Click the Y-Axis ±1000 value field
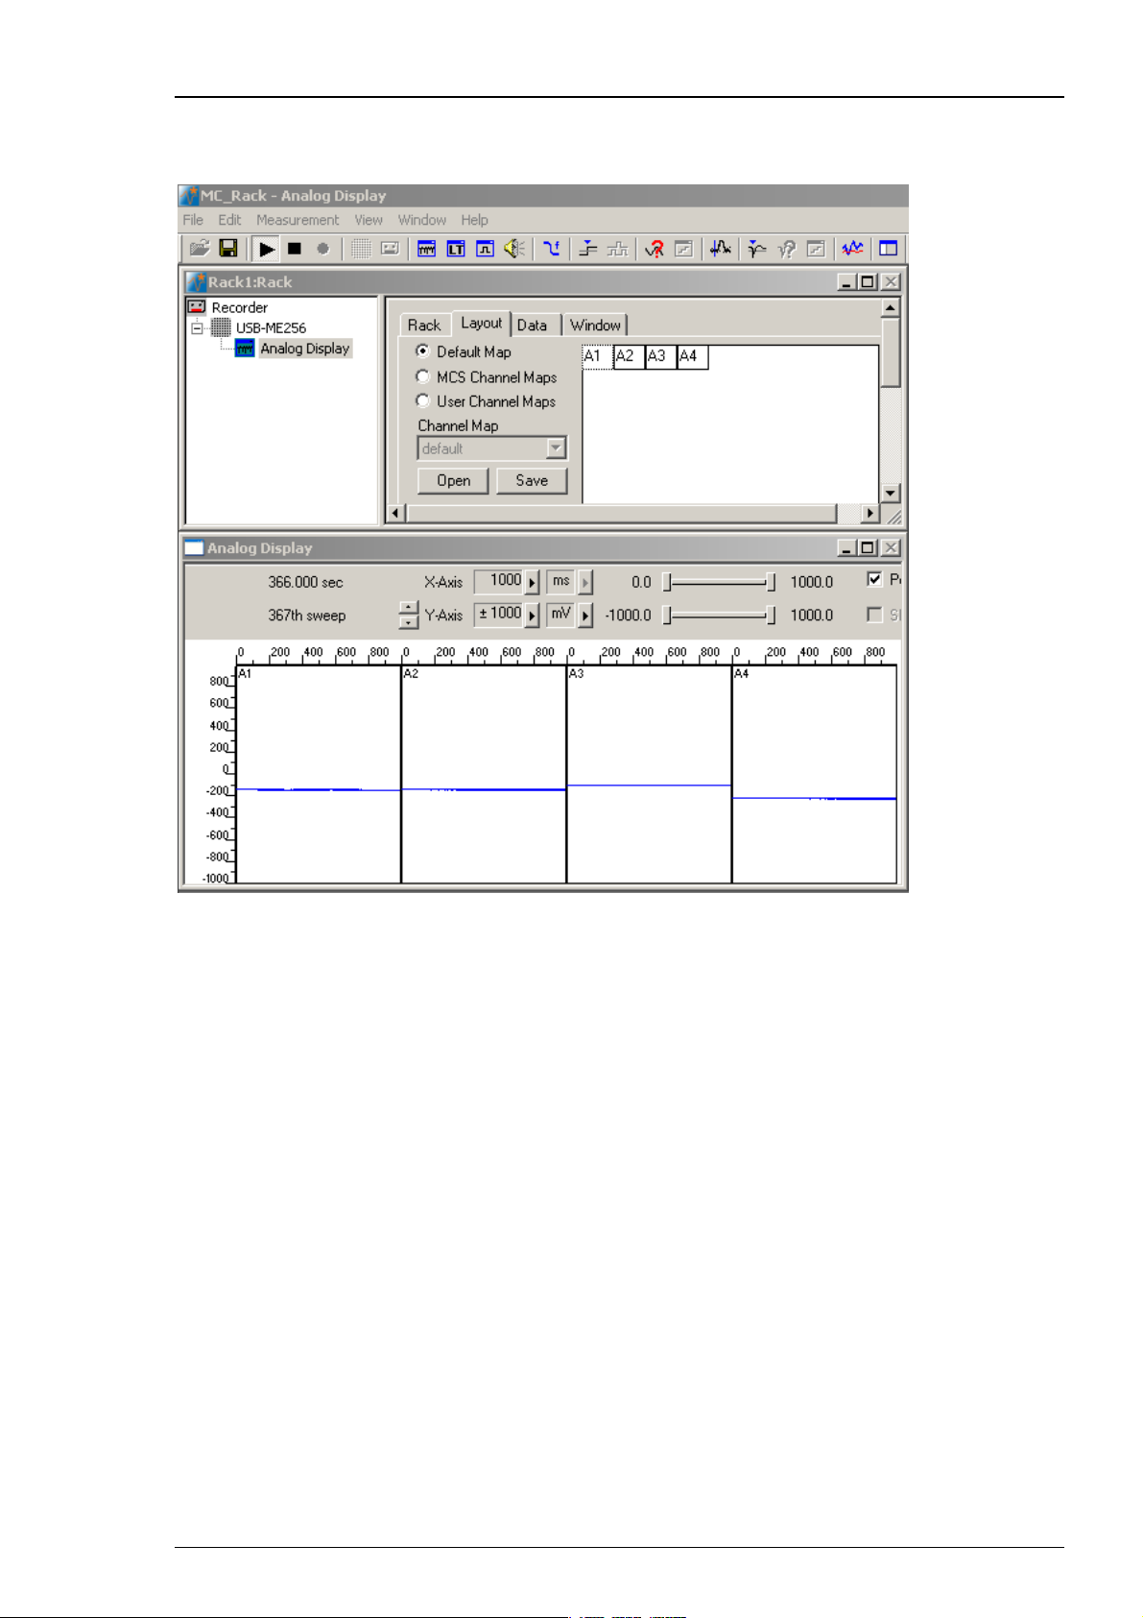This screenshot has height=1618, width=1143. tap(499, 614)
